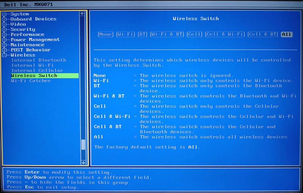303x193 pixels.
Task: Click the 'Cell & Wi-Fi' description label
Action: pos(112,117)
